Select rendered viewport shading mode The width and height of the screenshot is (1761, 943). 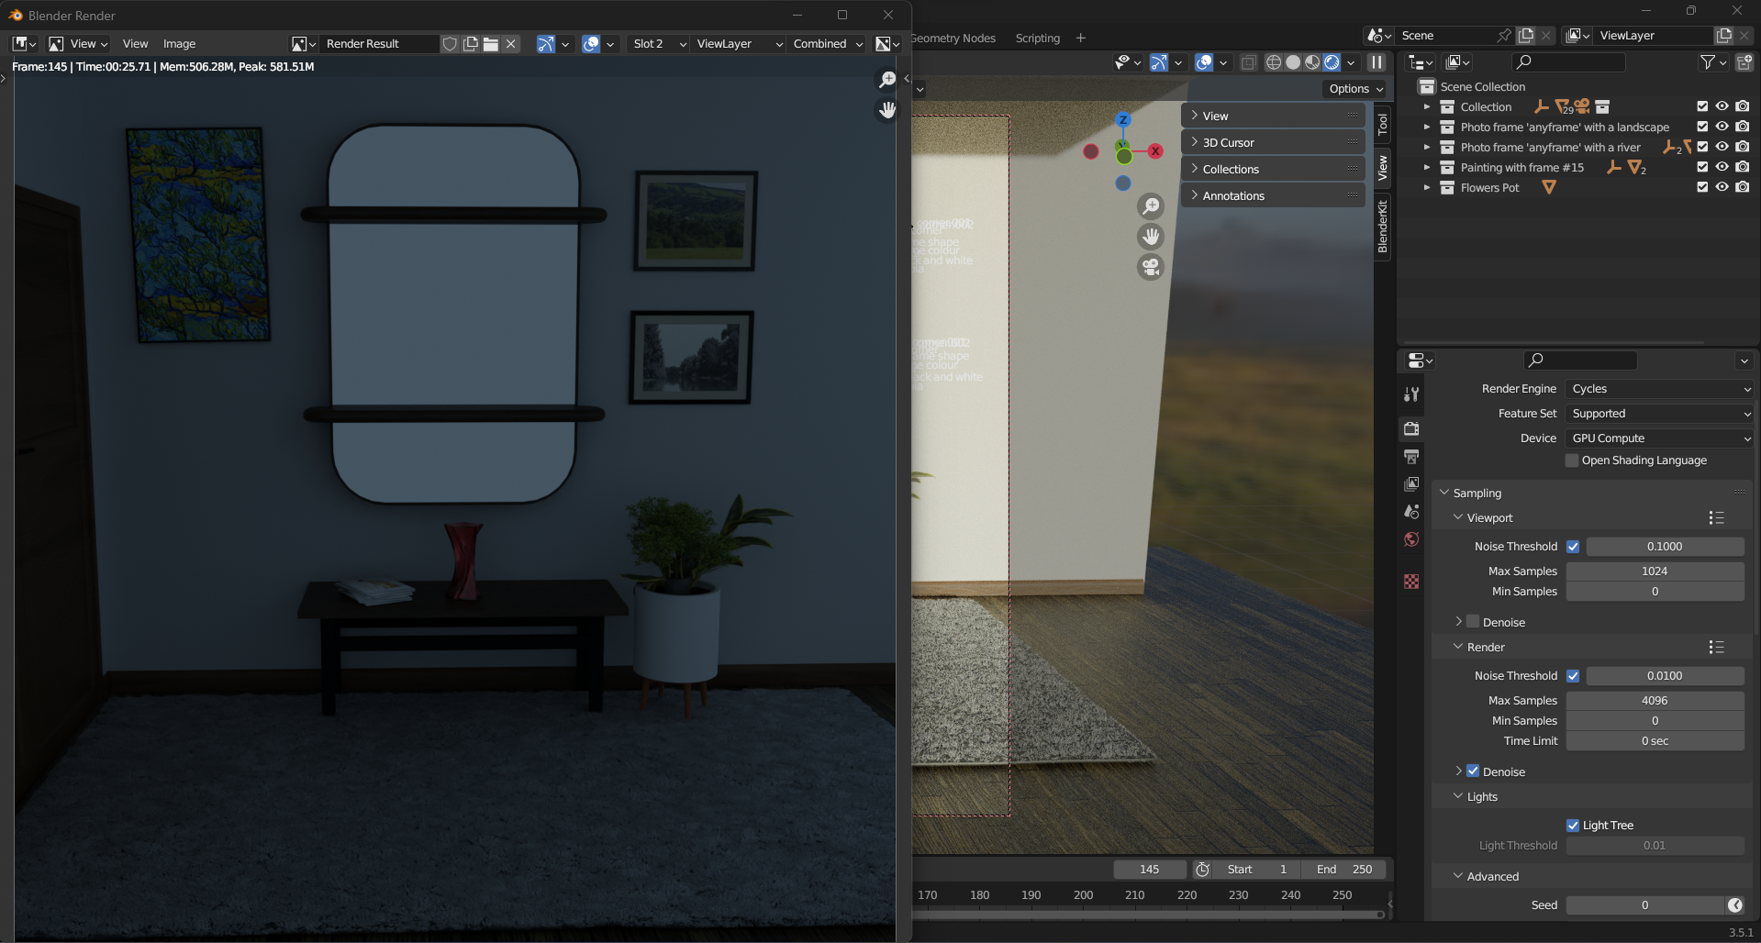tap(1332, 62)
